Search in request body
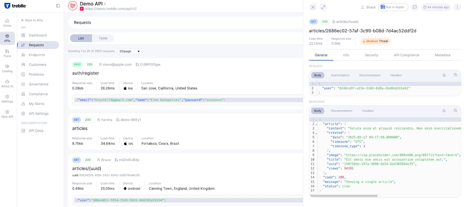This screenshot has width=467, height=207. coord(444,75)
